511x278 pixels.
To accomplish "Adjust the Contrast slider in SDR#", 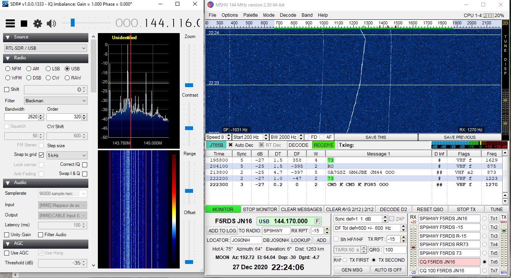I will point(189,128).
